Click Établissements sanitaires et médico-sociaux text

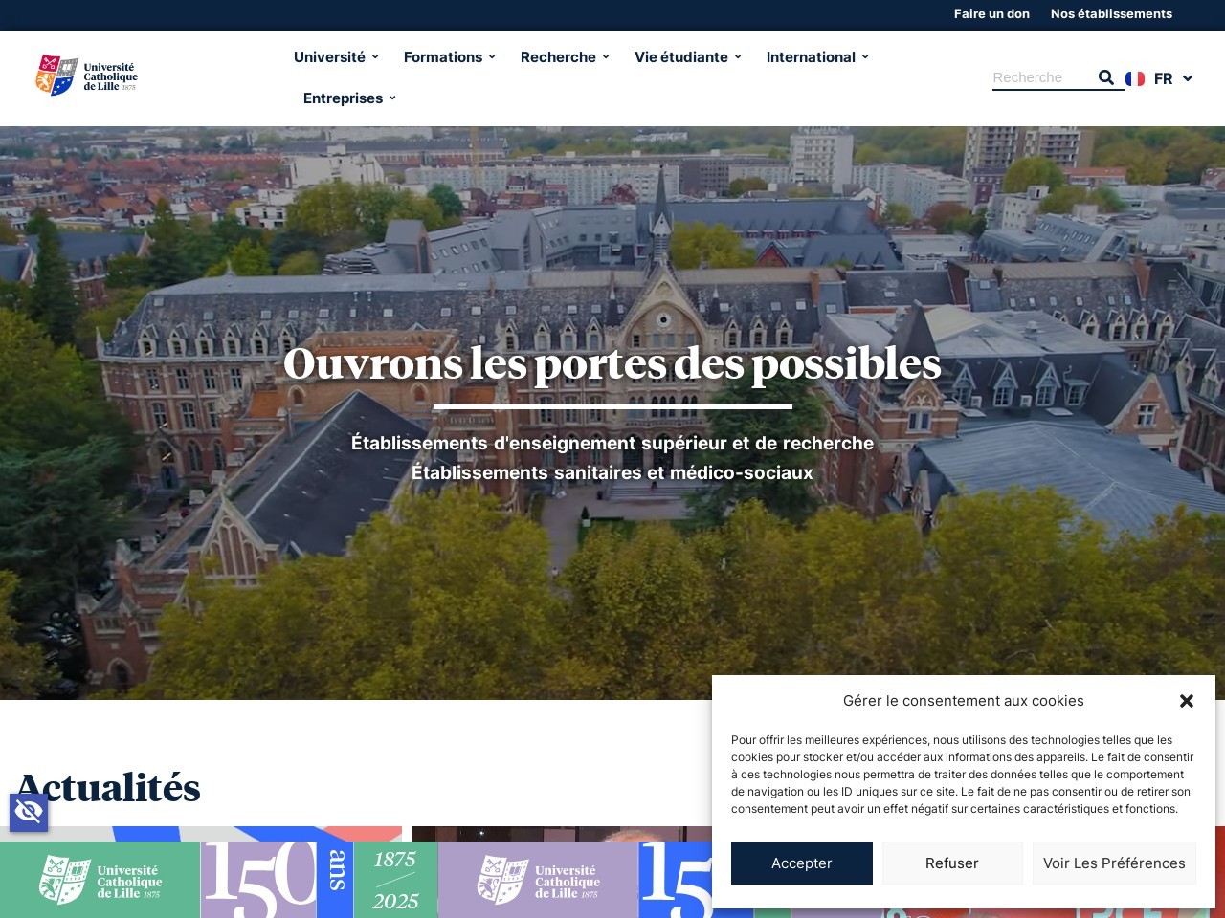click(x=612, y=472)
